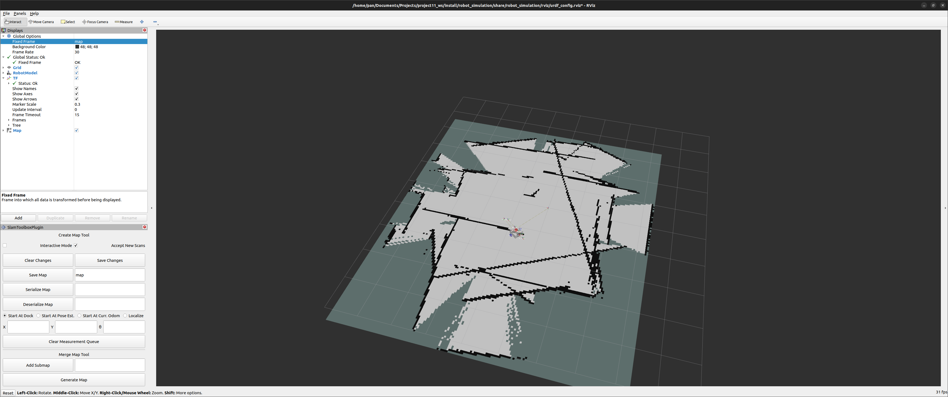Collapse the Global Status tree node
Viewport: 948px width, 397px height.
(3, 57)
